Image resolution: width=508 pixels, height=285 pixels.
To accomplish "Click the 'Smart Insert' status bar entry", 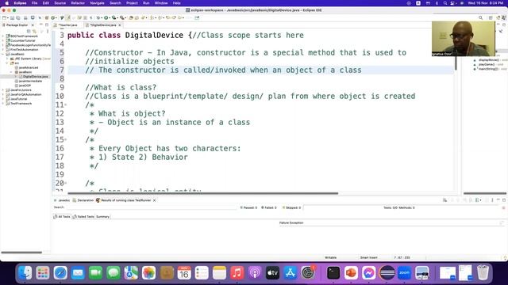I will point(368,258).
